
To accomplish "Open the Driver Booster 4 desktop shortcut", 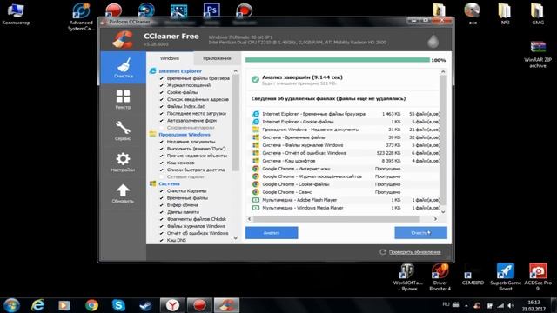I will 440,277.
